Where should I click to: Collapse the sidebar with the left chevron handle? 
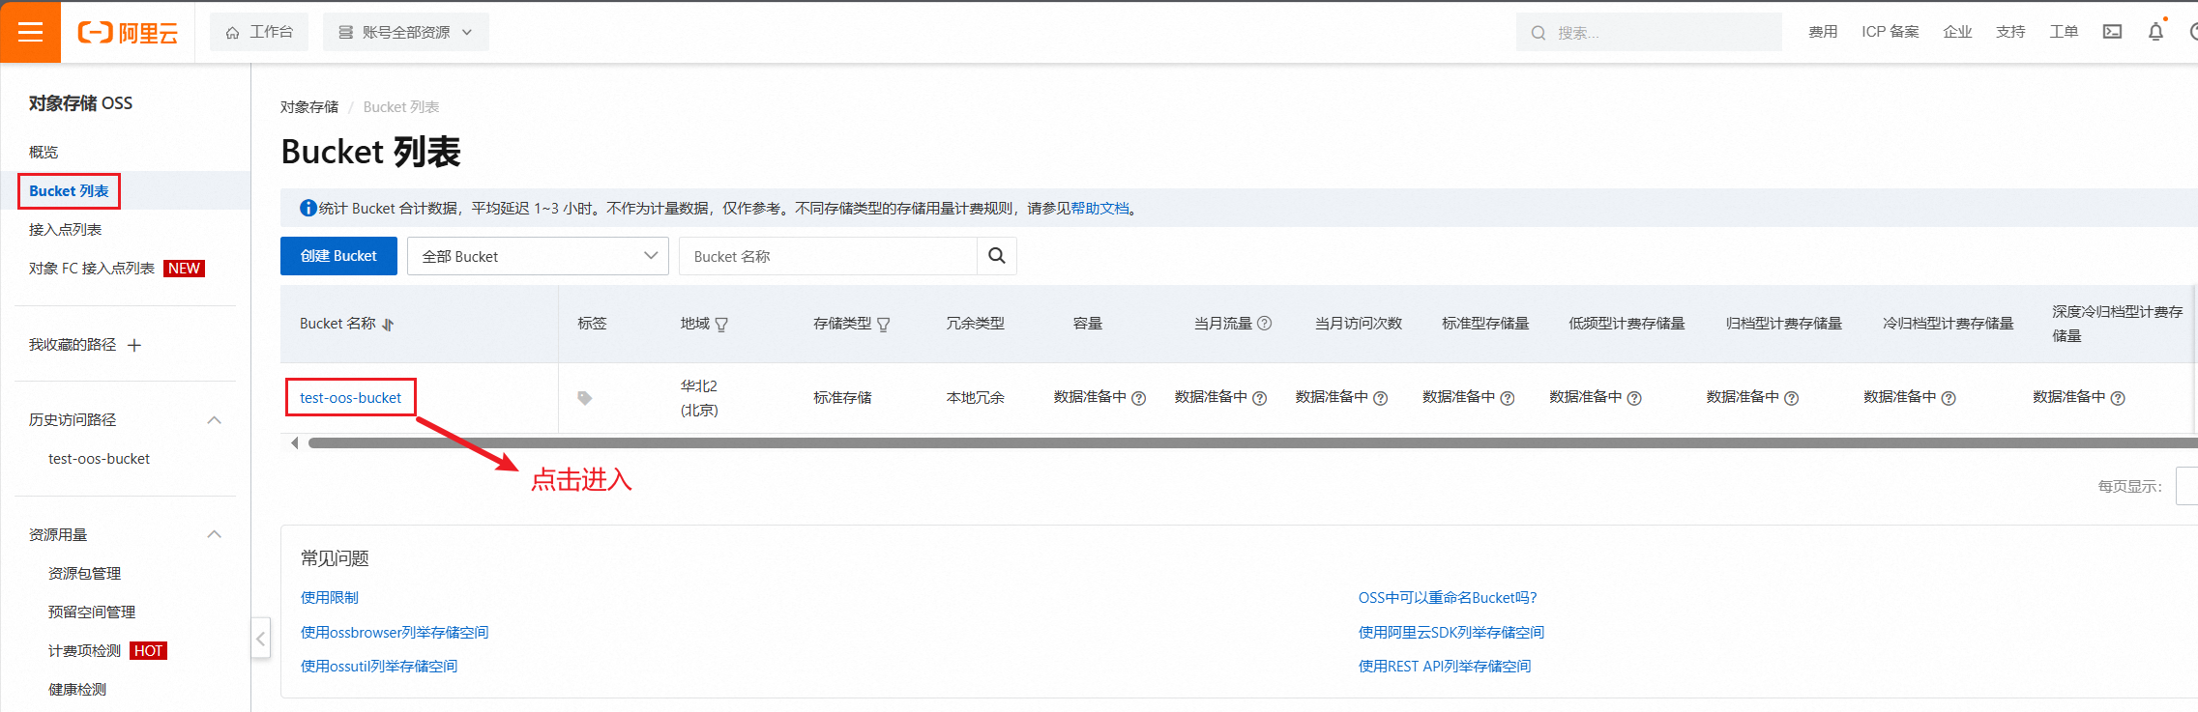pyautogui.click(x=260, y=639)
